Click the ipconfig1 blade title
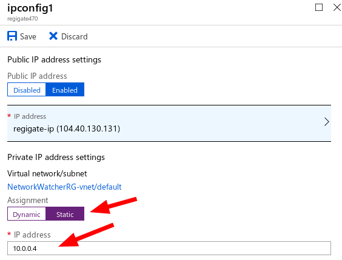 [30, 8]
